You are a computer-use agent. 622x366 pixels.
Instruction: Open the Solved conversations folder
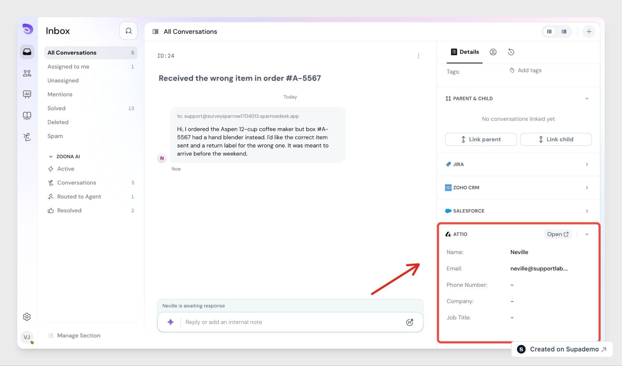coord(91,108)
